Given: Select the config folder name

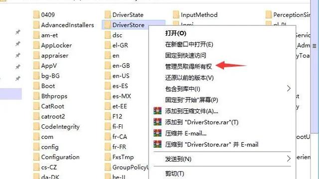Looking at the screenshot, I should [x=50, y=147].
